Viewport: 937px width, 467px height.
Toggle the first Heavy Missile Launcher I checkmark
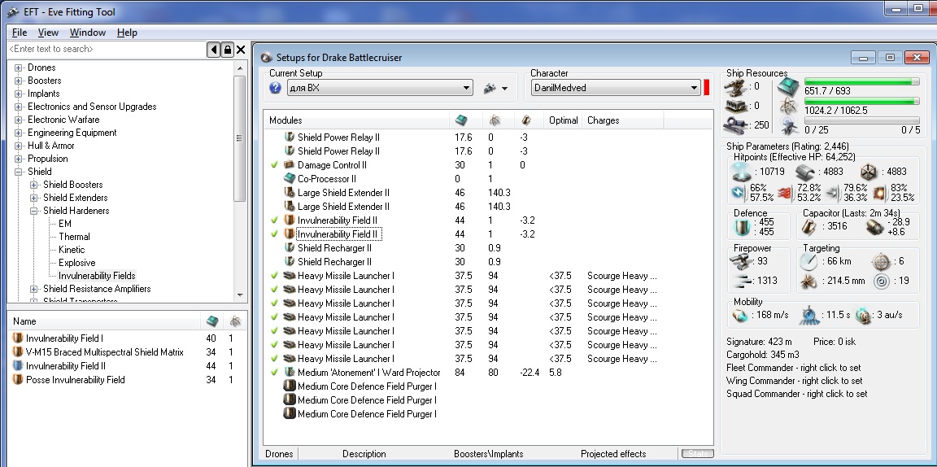274,276
